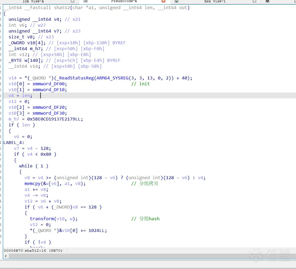Switch to the IDA View-A tab
Screen dimensions: 296x269
pos(33,1)
